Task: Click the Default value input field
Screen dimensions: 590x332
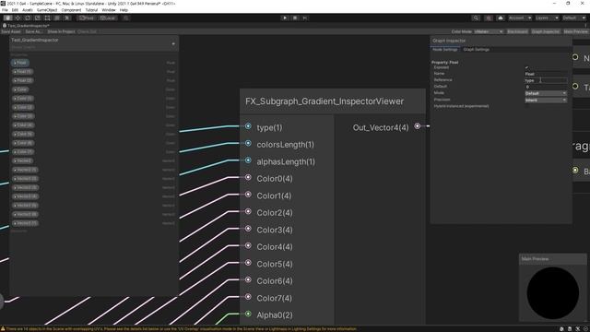Action: pos(546,87)
